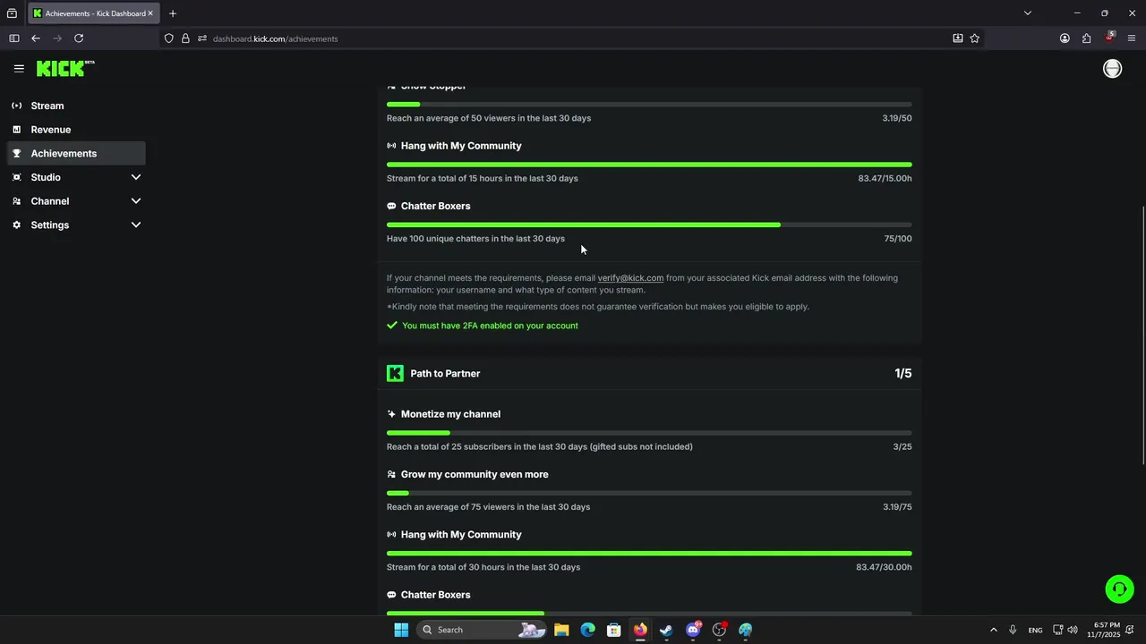Click the 1/5 partner progress count
The width and height of the screenshot is (1146, 644).
point(902,374)
